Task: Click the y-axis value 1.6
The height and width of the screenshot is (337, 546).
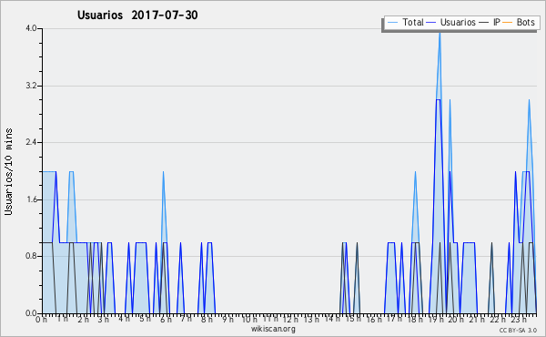Action: coord(31,199)
